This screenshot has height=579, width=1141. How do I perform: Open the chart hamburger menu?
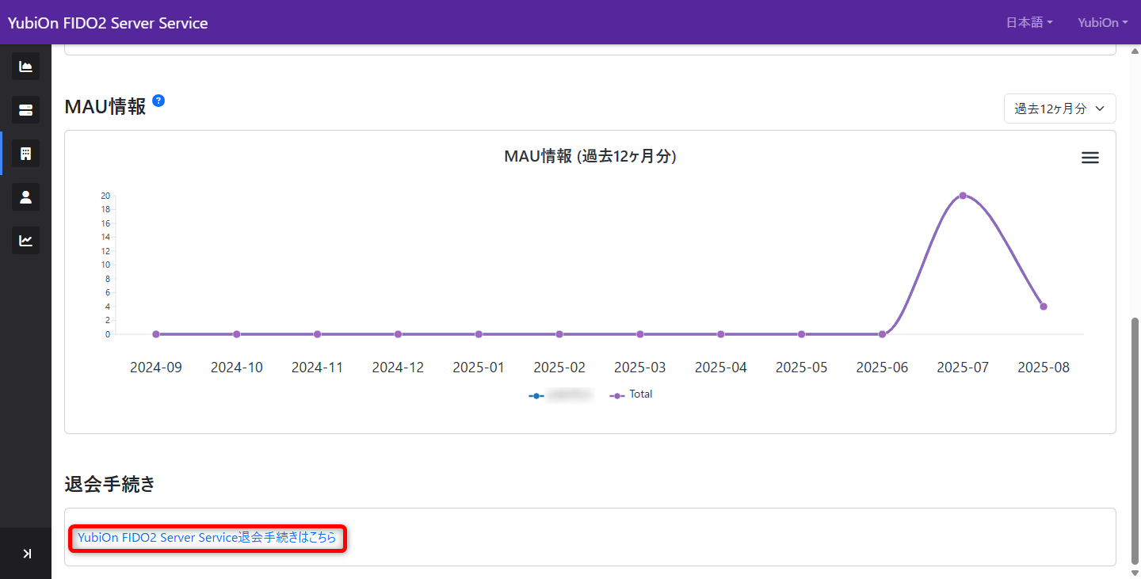tap(1090, 158)
